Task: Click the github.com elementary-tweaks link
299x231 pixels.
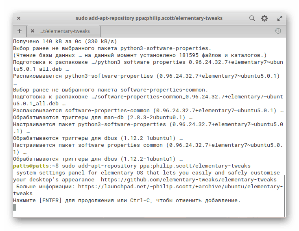Action: [x=188, y=179]
